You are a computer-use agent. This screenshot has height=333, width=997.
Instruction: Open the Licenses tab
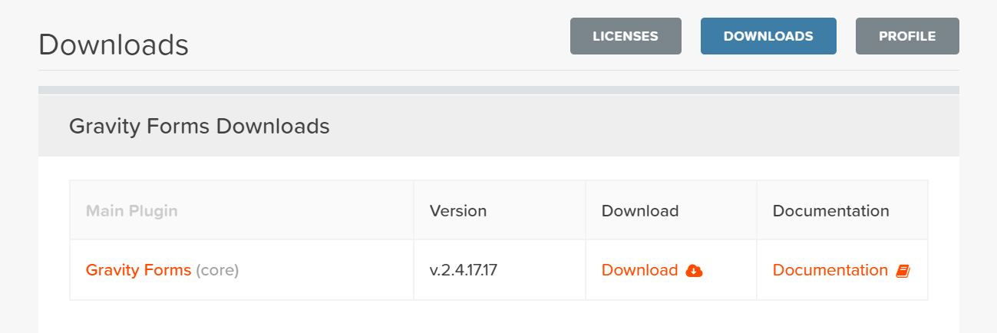[x=626, y=36]
